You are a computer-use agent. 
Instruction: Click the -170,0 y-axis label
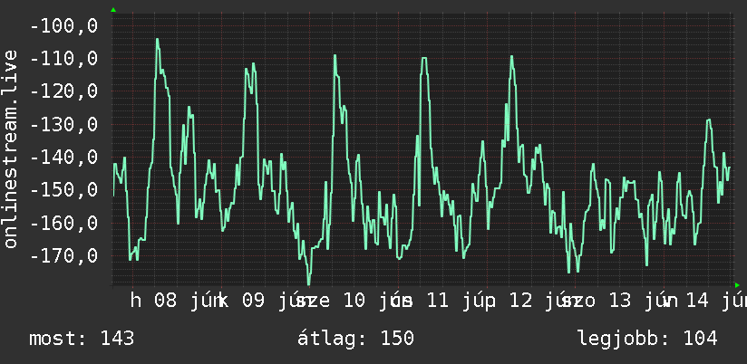(x=63, y=256)
